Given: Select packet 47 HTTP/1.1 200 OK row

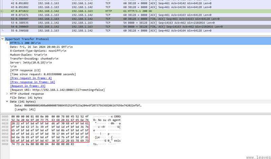Looking at the screenshot, I should point(135,11).
